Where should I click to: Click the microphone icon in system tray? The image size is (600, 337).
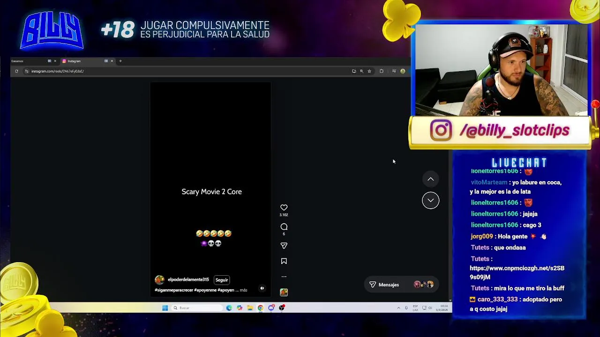click(x=406, y=308)
